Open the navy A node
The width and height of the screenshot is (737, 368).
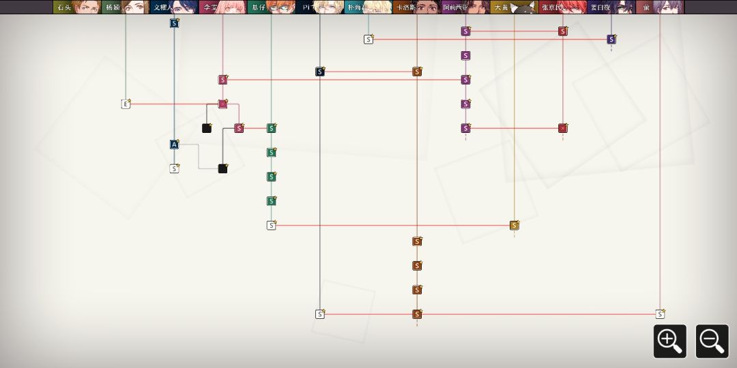click(x=175, y=144)
